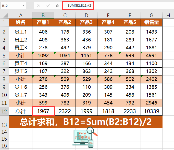This screenshot has height=150, width=174.
Task: Select cell with value 1433
Action: 152,32
